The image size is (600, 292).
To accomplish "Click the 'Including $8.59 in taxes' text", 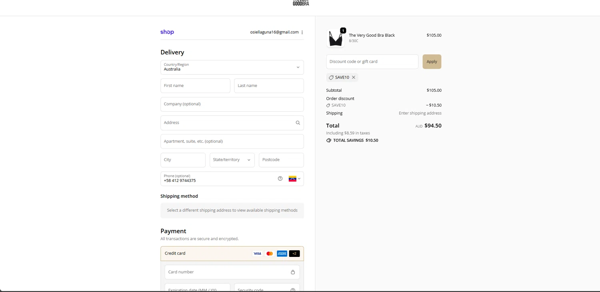I will coord(348,133).
